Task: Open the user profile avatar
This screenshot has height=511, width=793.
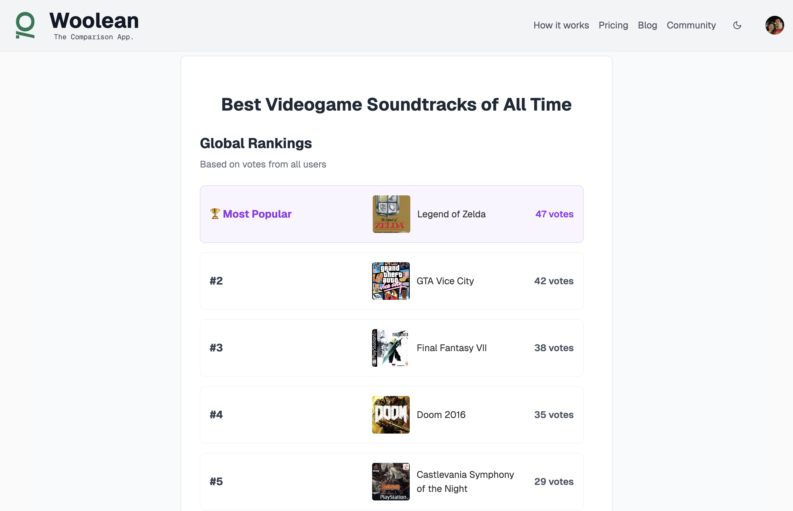Action: pos(775,25)
